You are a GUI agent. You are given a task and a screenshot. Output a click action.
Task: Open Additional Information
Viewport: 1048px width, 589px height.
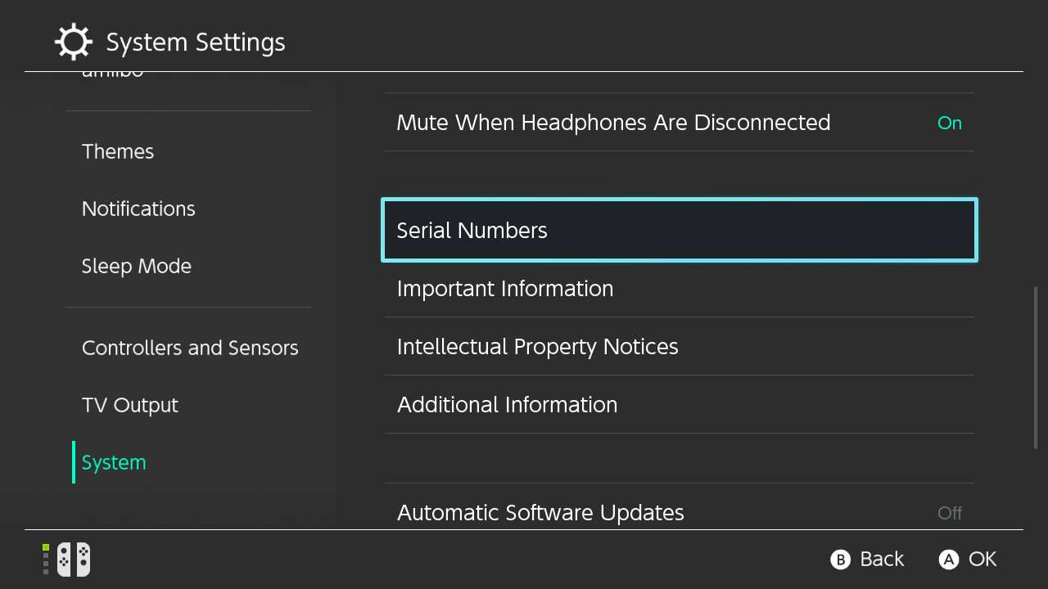coord(679,405)
